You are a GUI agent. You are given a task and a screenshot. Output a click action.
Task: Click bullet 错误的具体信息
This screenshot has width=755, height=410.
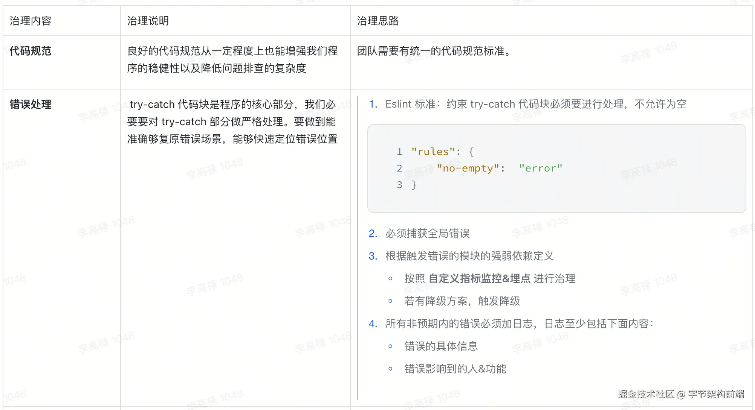pos(441,346)
